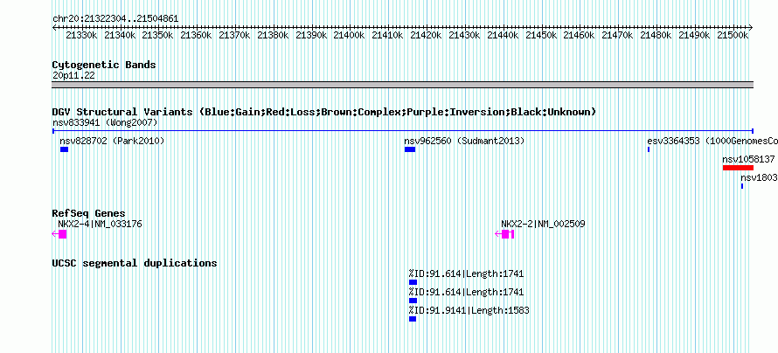Click the 21430k ruler tick label
Viewport: 778px width, 353px height.
464,35
